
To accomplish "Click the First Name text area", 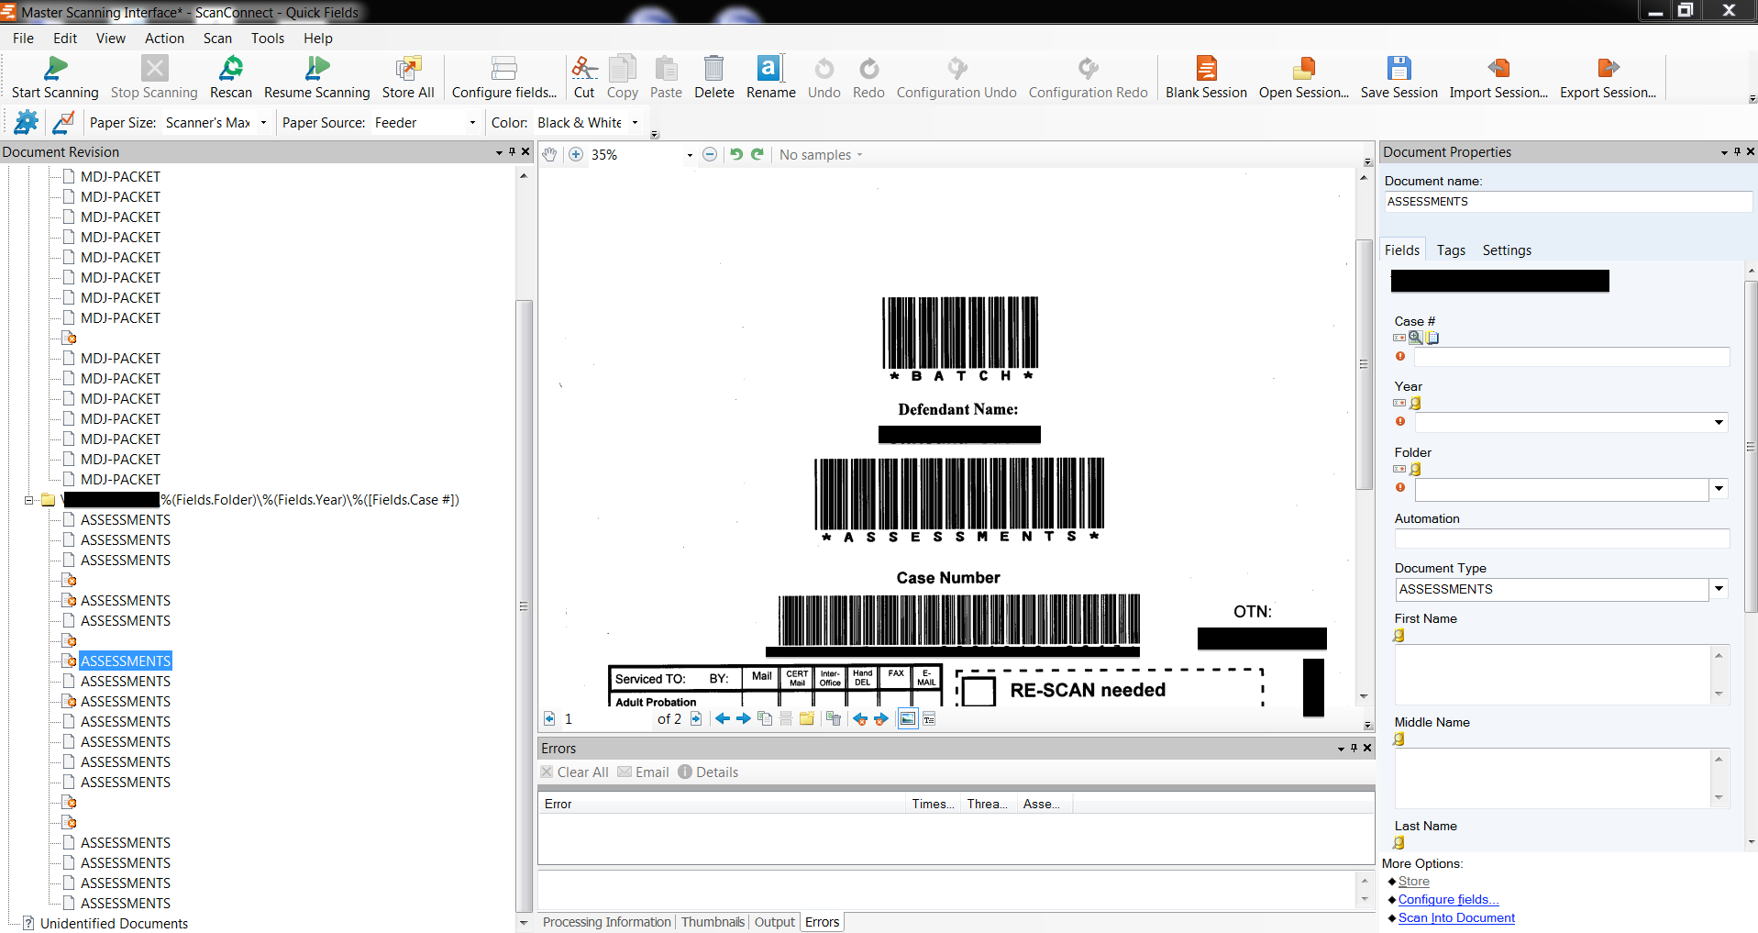I will tap(1553, 674).
